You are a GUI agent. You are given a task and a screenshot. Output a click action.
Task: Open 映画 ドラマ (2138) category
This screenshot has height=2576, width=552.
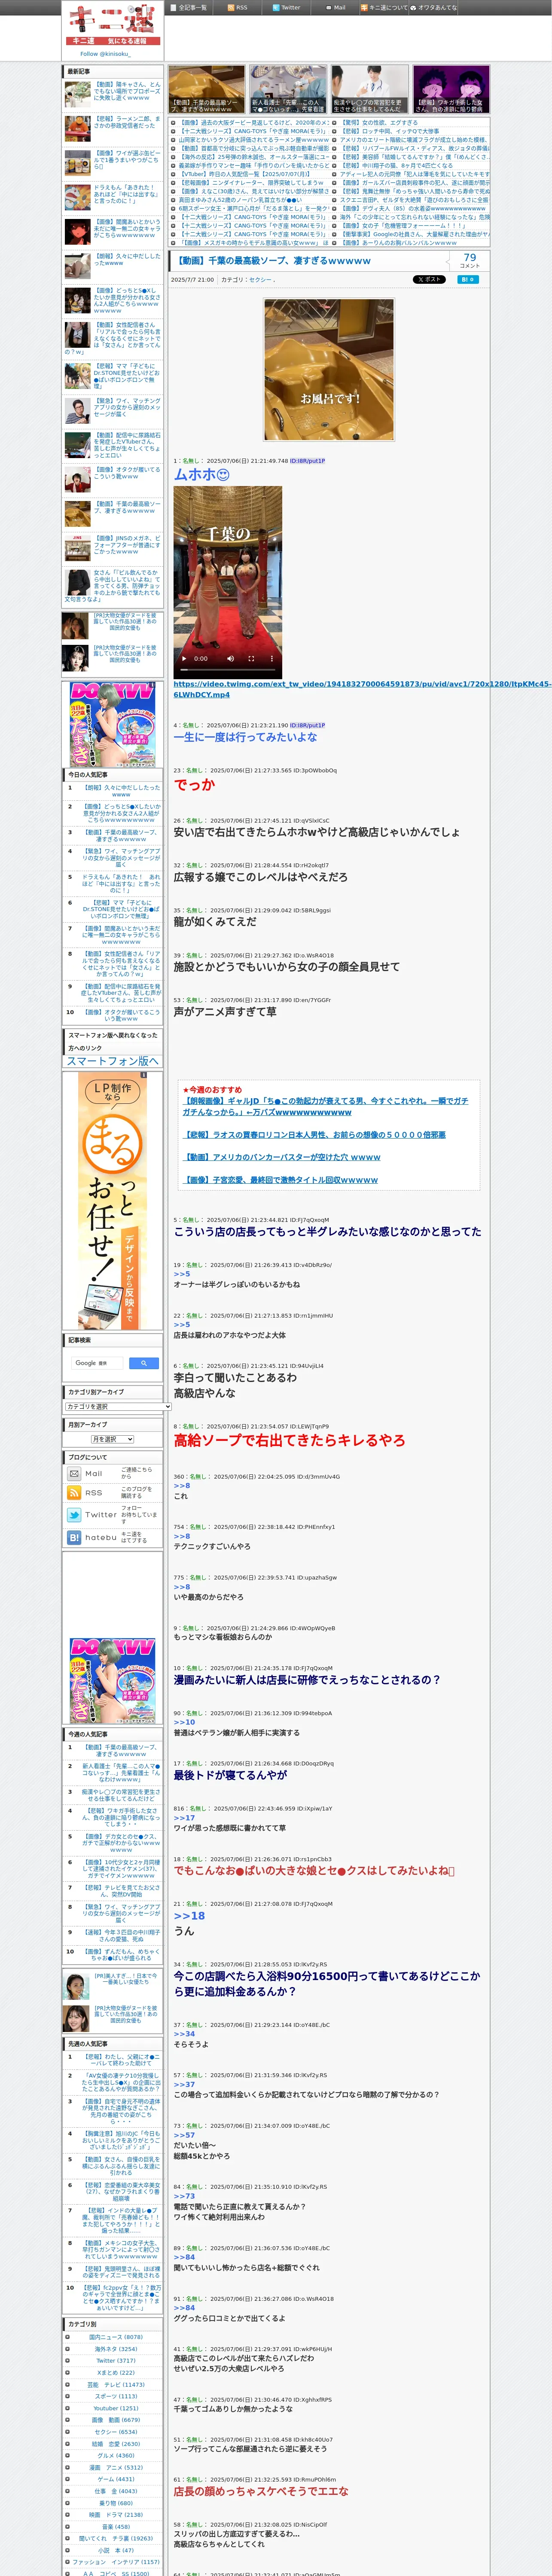116,2515
